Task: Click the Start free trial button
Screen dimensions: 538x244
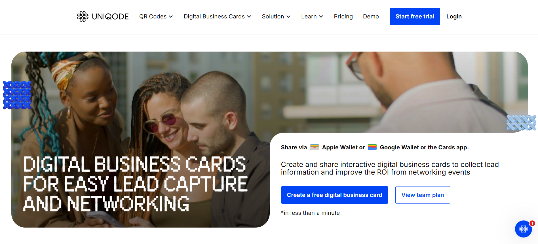Action: point(415,16)
